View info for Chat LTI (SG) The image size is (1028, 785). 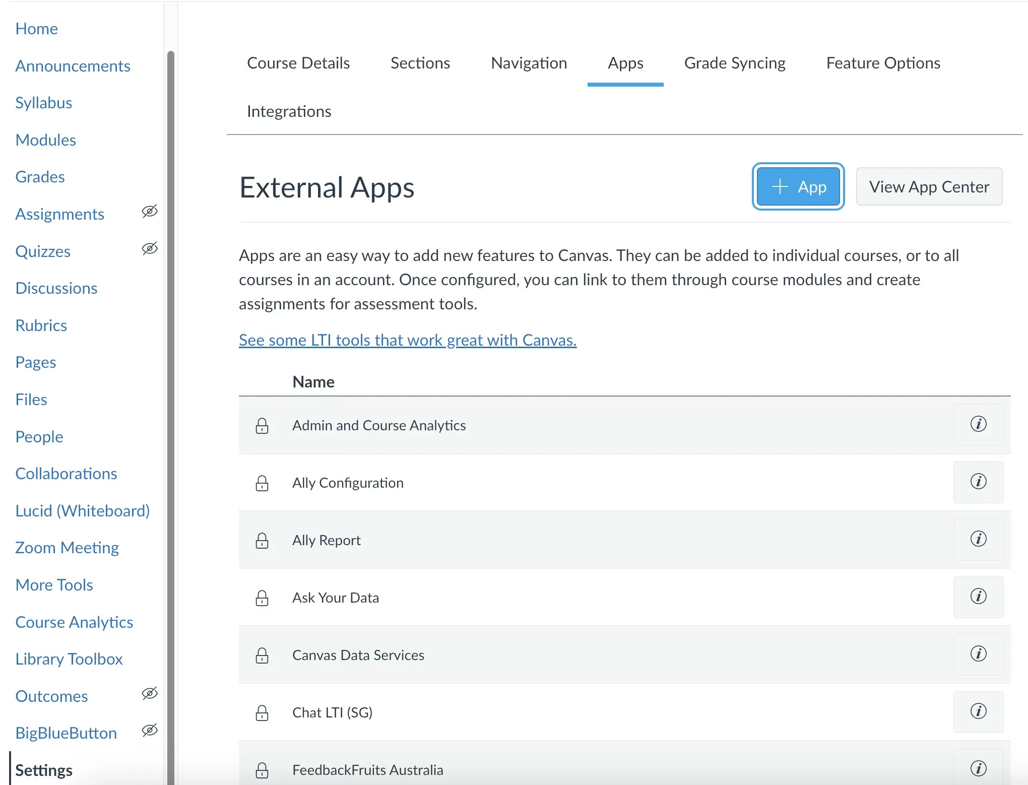tap(978, 712)
